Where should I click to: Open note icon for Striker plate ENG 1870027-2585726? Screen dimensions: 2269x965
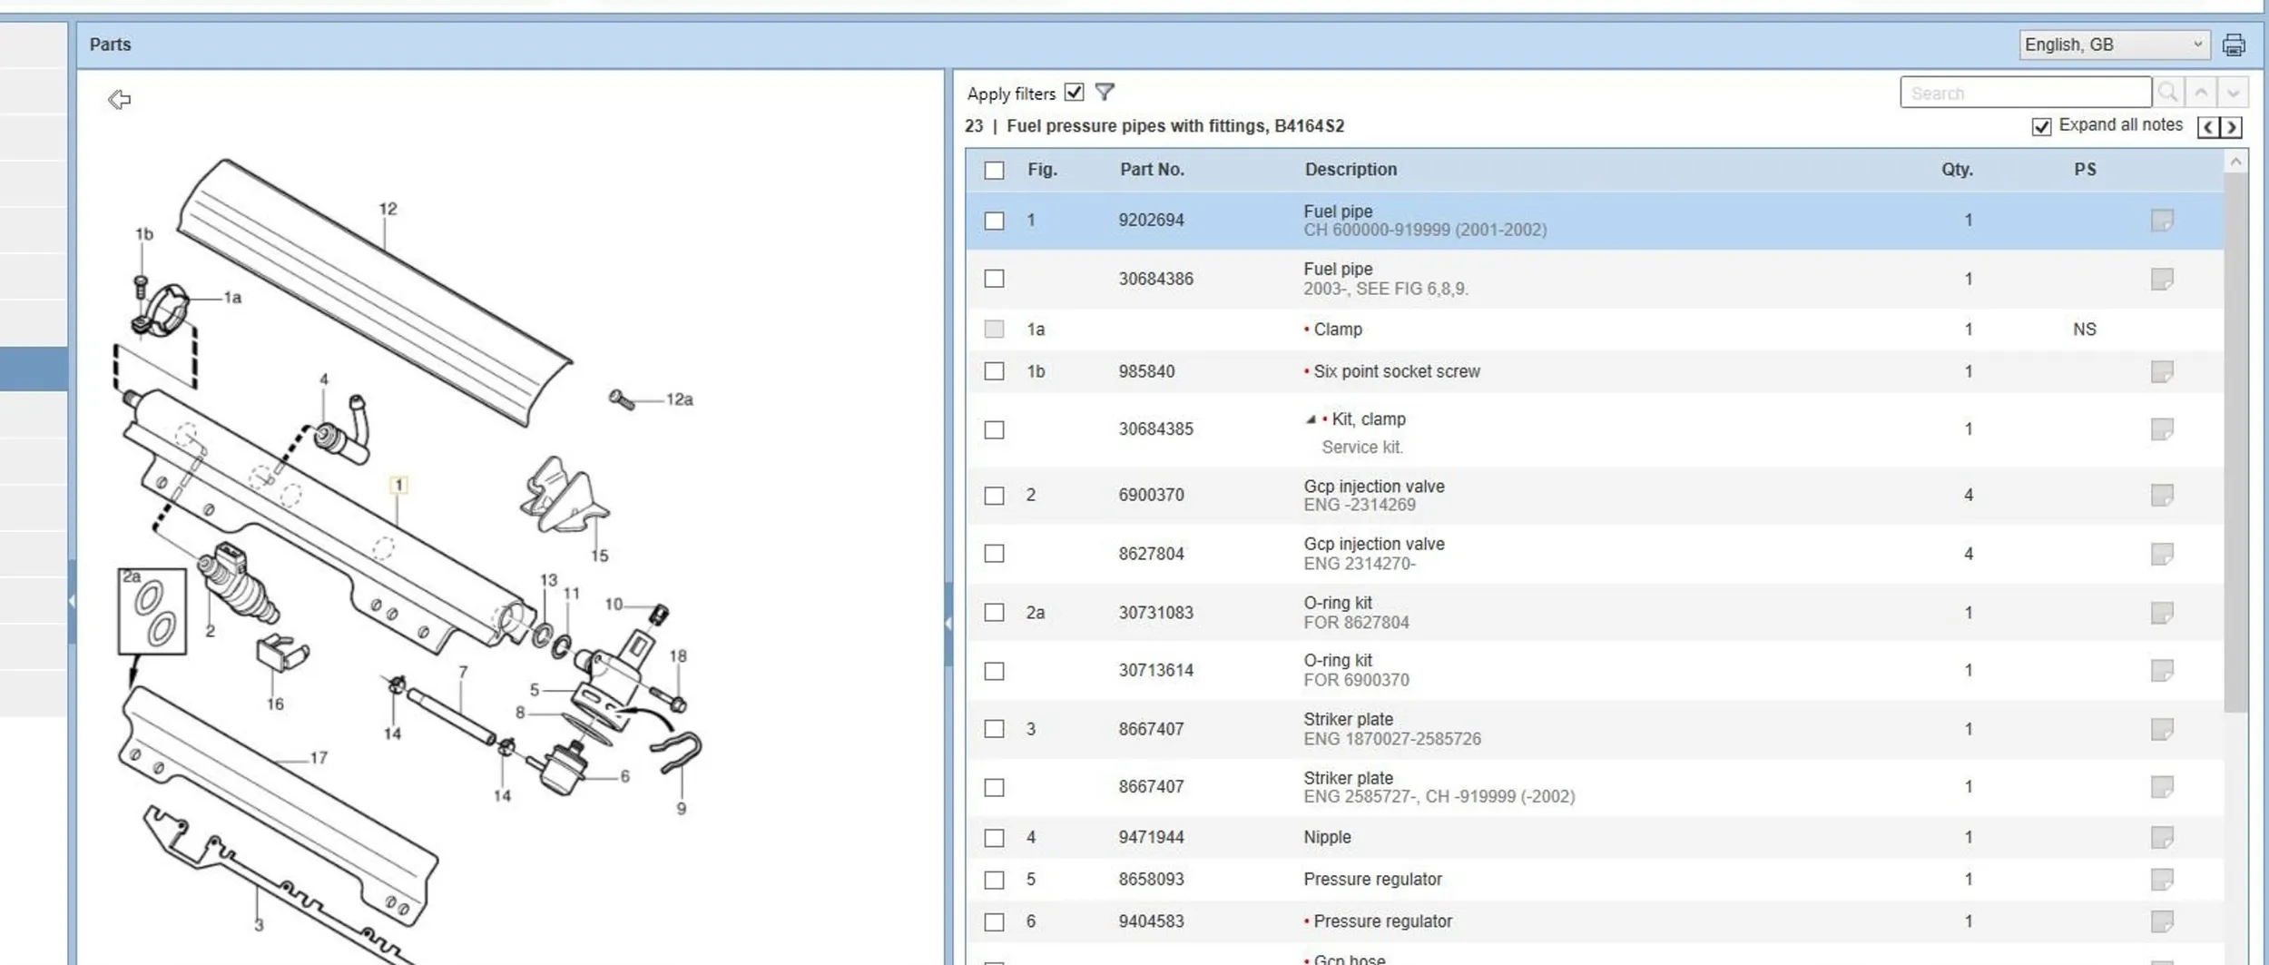point(2162,729)
